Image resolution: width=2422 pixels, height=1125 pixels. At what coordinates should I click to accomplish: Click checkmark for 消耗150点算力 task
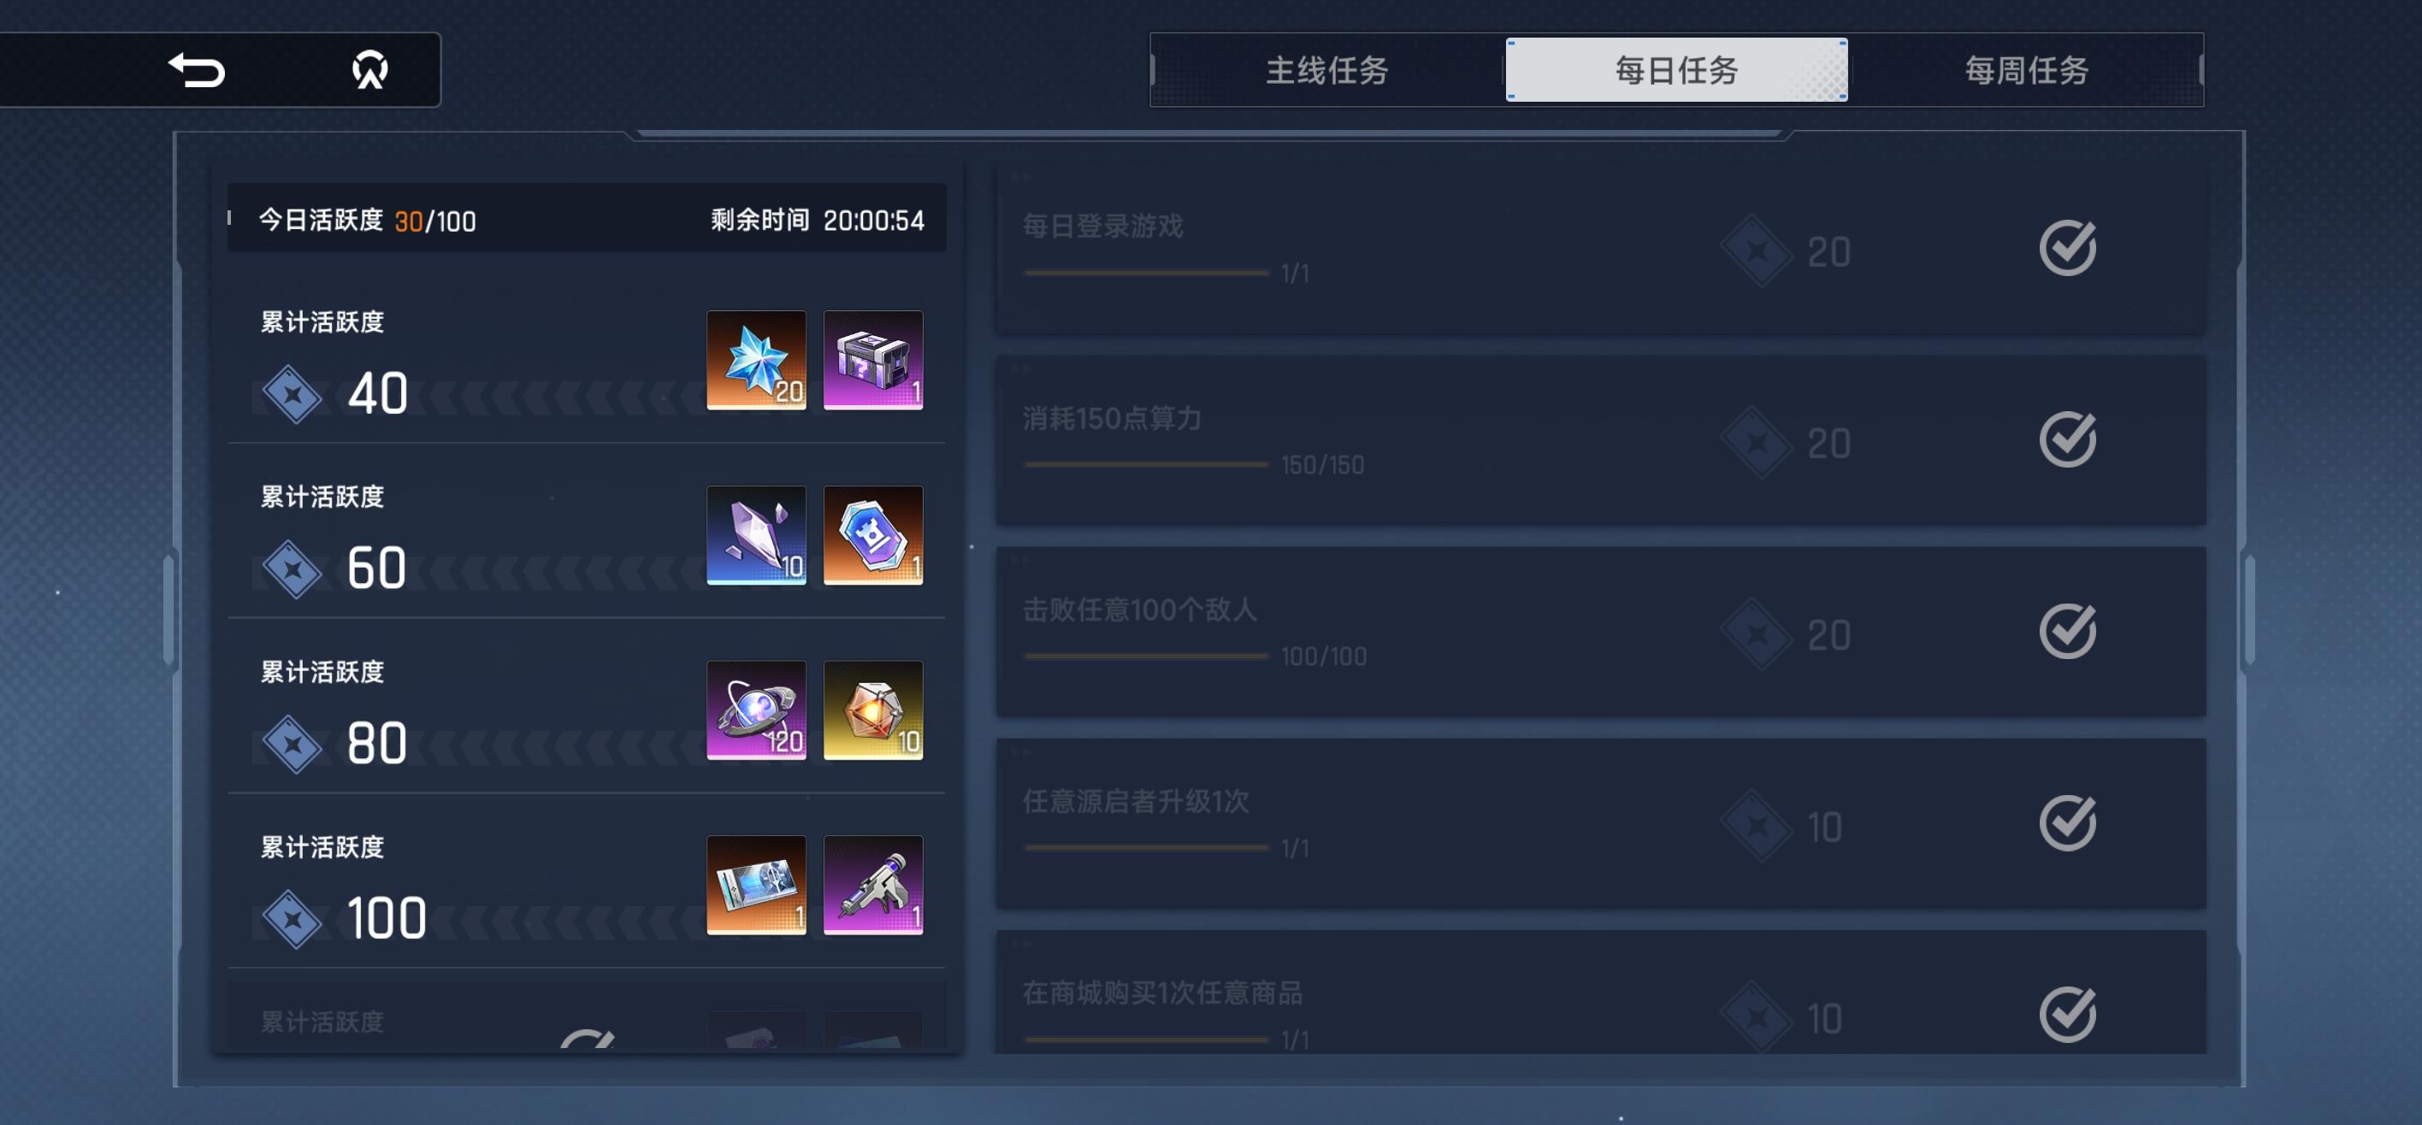[2066, 440]
